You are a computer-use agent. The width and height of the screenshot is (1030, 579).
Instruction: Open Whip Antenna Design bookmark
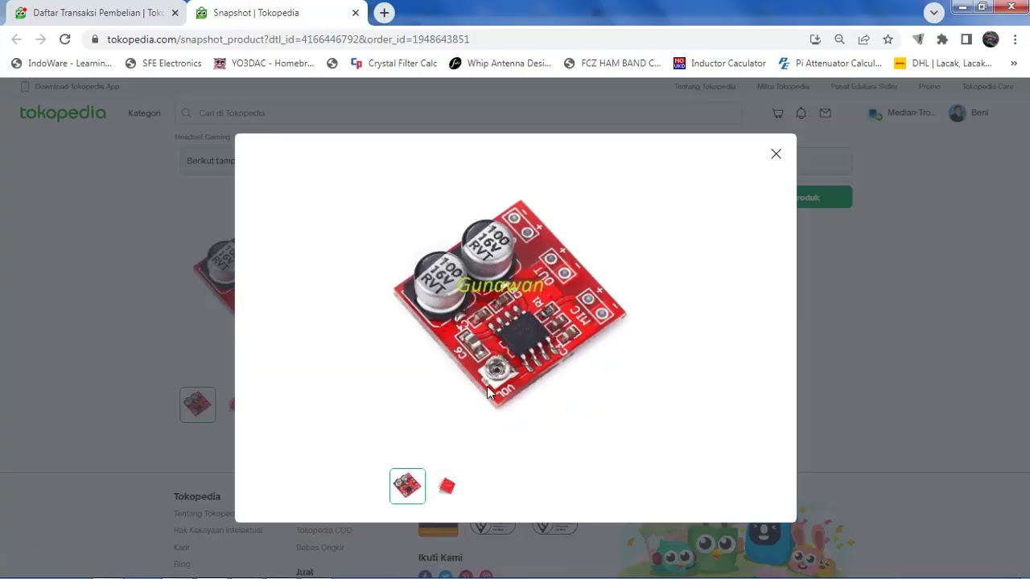(x=500, y=64)
